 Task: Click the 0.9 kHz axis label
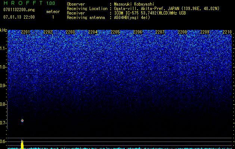(3, 86)
